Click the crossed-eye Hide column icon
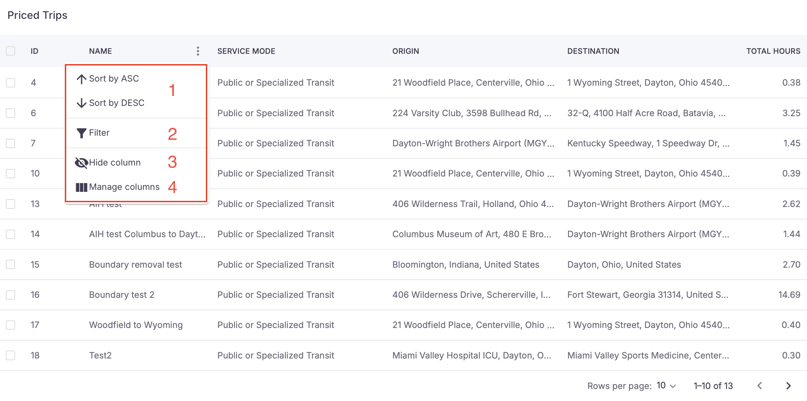This screenshot has width=807, height=401. (x=81, y=163)
